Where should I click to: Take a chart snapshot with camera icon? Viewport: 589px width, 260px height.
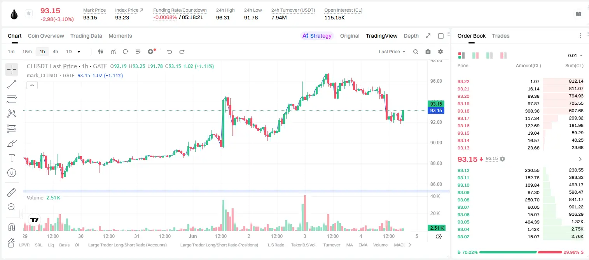pos(428,52)
